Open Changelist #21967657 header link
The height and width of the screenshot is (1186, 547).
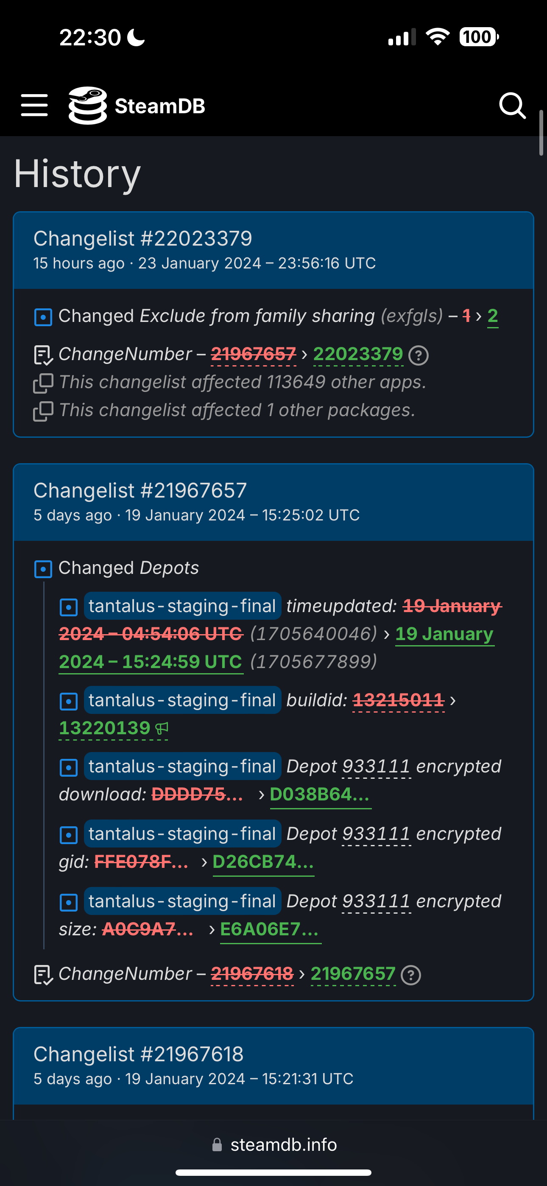click(140, 490)
